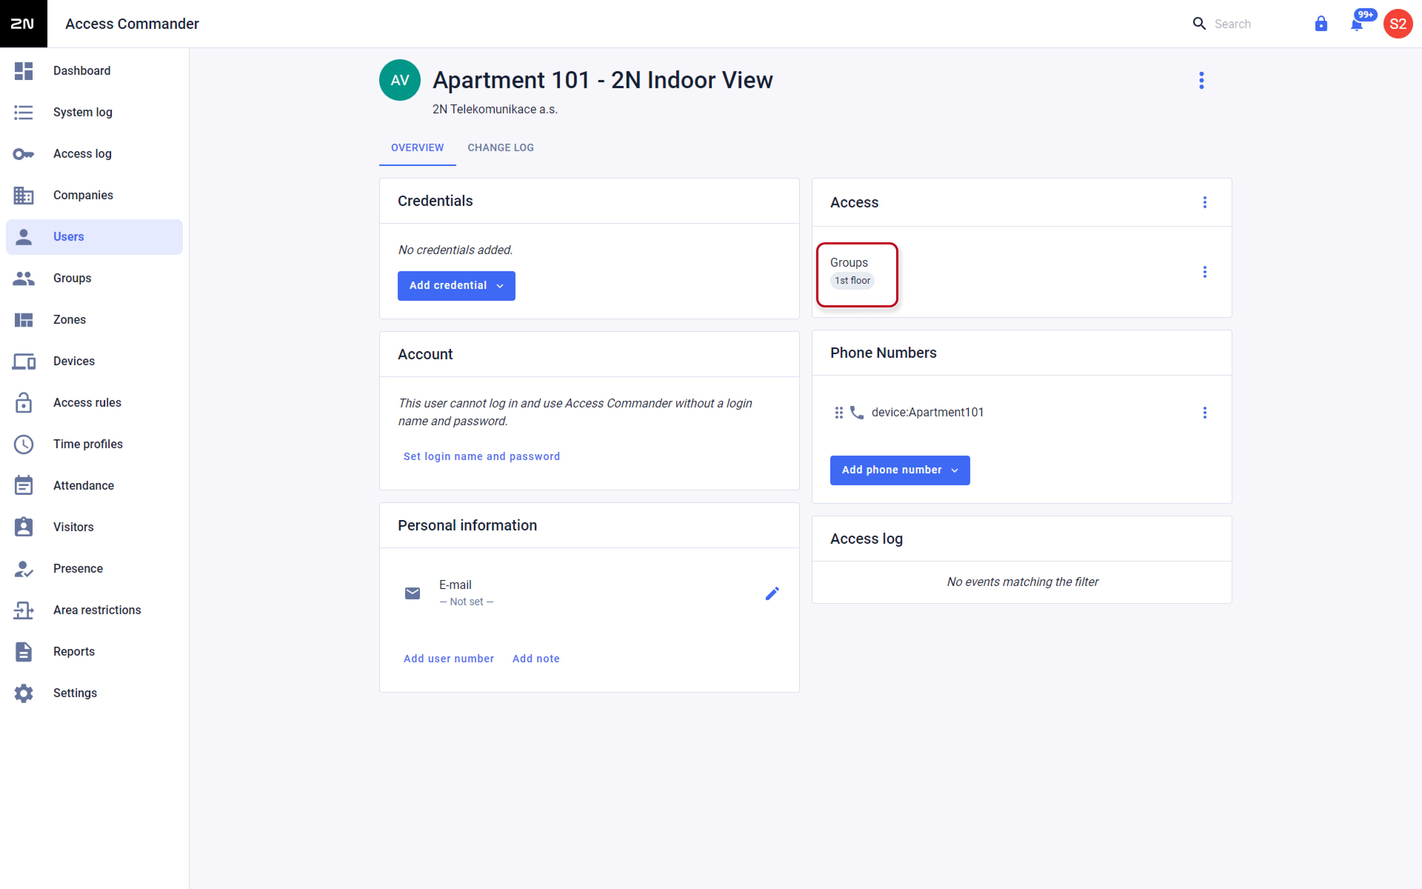The width and height of the screenshot is (1422, 889).
Task: Click the phone icon beside device:Apartment101
Action: (857, 413)
